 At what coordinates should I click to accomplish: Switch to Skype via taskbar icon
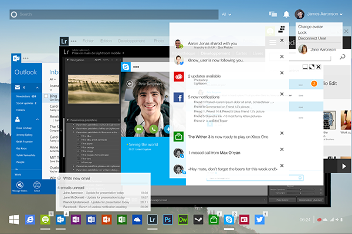[x=229, y=219]
